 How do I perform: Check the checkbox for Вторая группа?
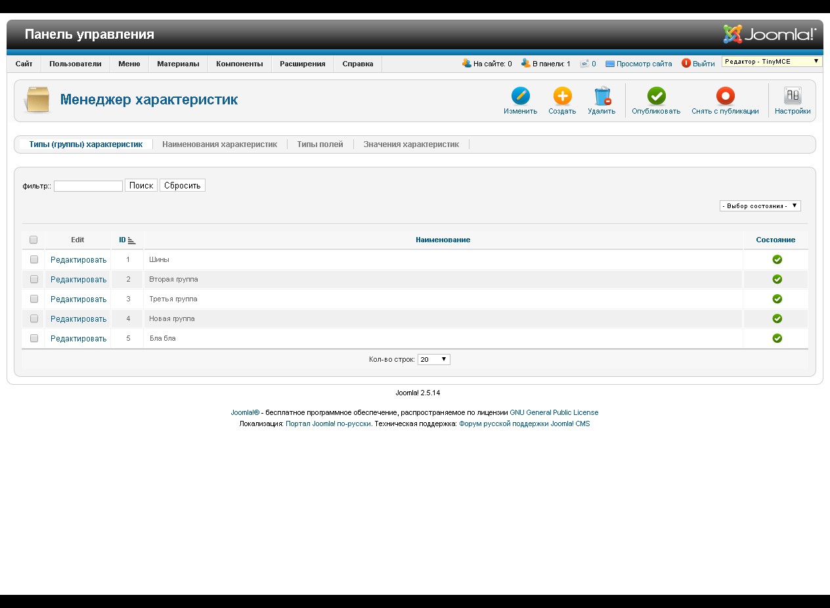[34, 279]
